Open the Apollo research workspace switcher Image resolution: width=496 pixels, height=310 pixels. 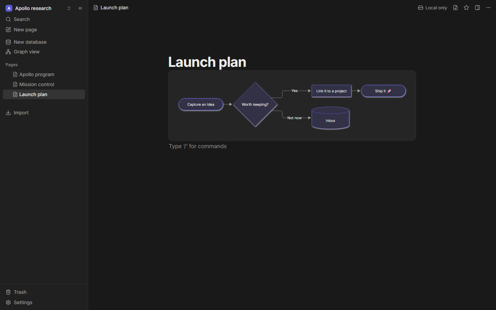click(38, 8)
